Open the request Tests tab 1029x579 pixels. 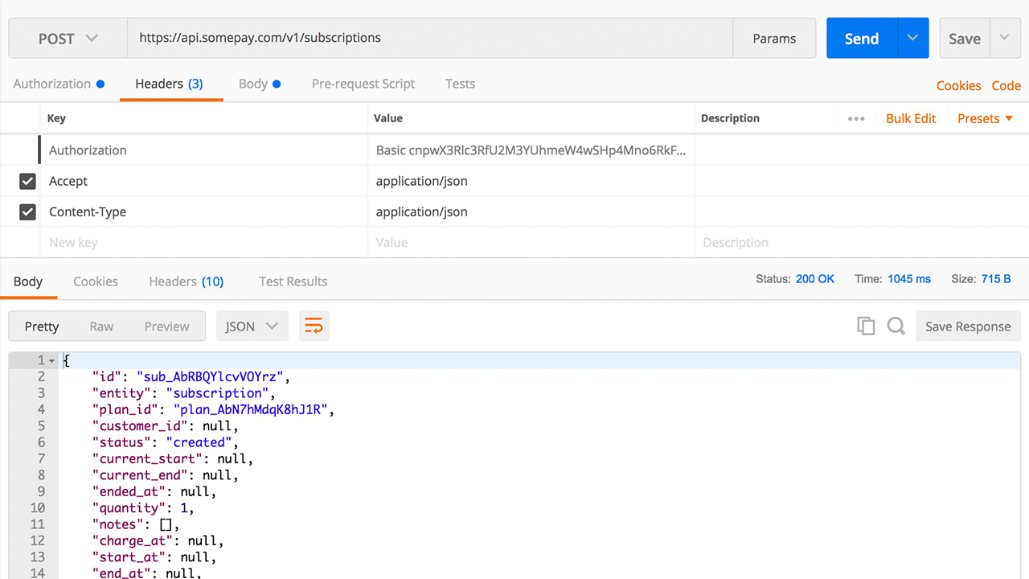pyautogui.click(x=460, y=84)
